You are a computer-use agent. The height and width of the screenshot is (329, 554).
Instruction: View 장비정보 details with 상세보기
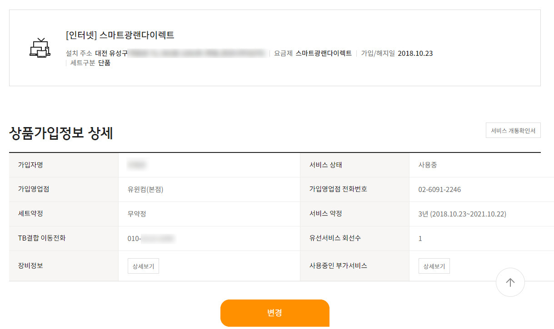tap(143, 266)
